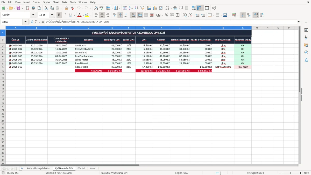The width and height of the screenshot is (311, 175).
Task: Toggle Italic formatting
Action: [65, 15]
